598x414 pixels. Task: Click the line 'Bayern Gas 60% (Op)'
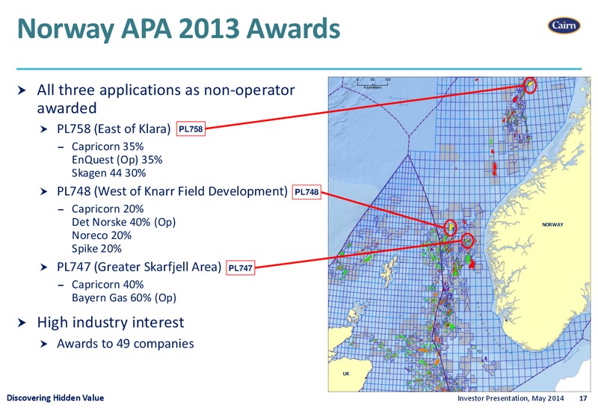click(x=124, y=297)
